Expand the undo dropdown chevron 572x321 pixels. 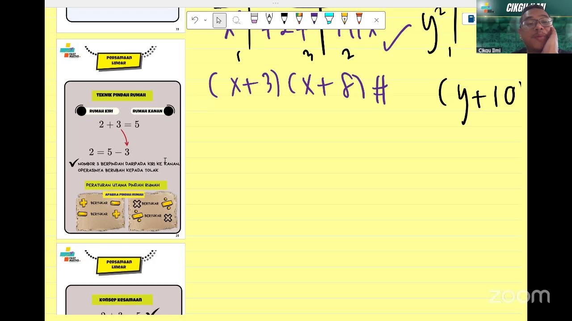coord(205,20)
